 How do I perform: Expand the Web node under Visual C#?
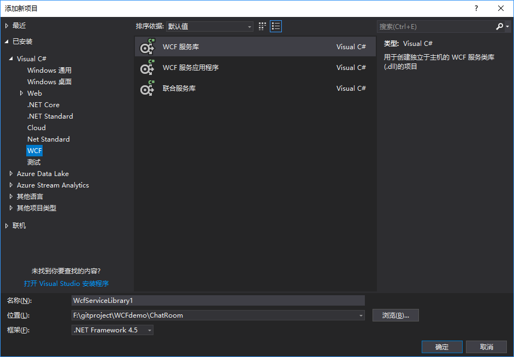pyautogui.click(x=21, y=93)
